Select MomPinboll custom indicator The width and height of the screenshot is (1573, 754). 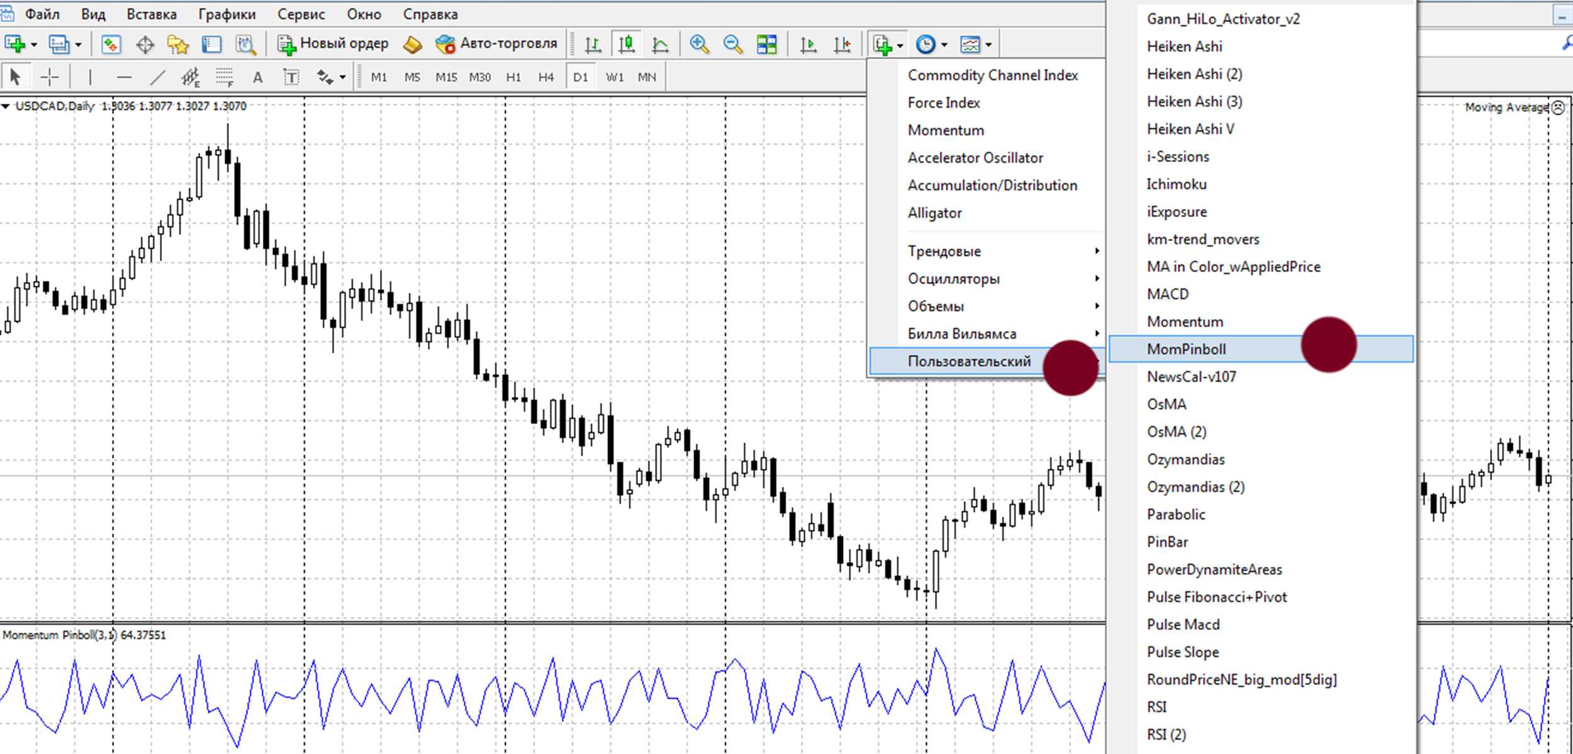(1261, 349)
